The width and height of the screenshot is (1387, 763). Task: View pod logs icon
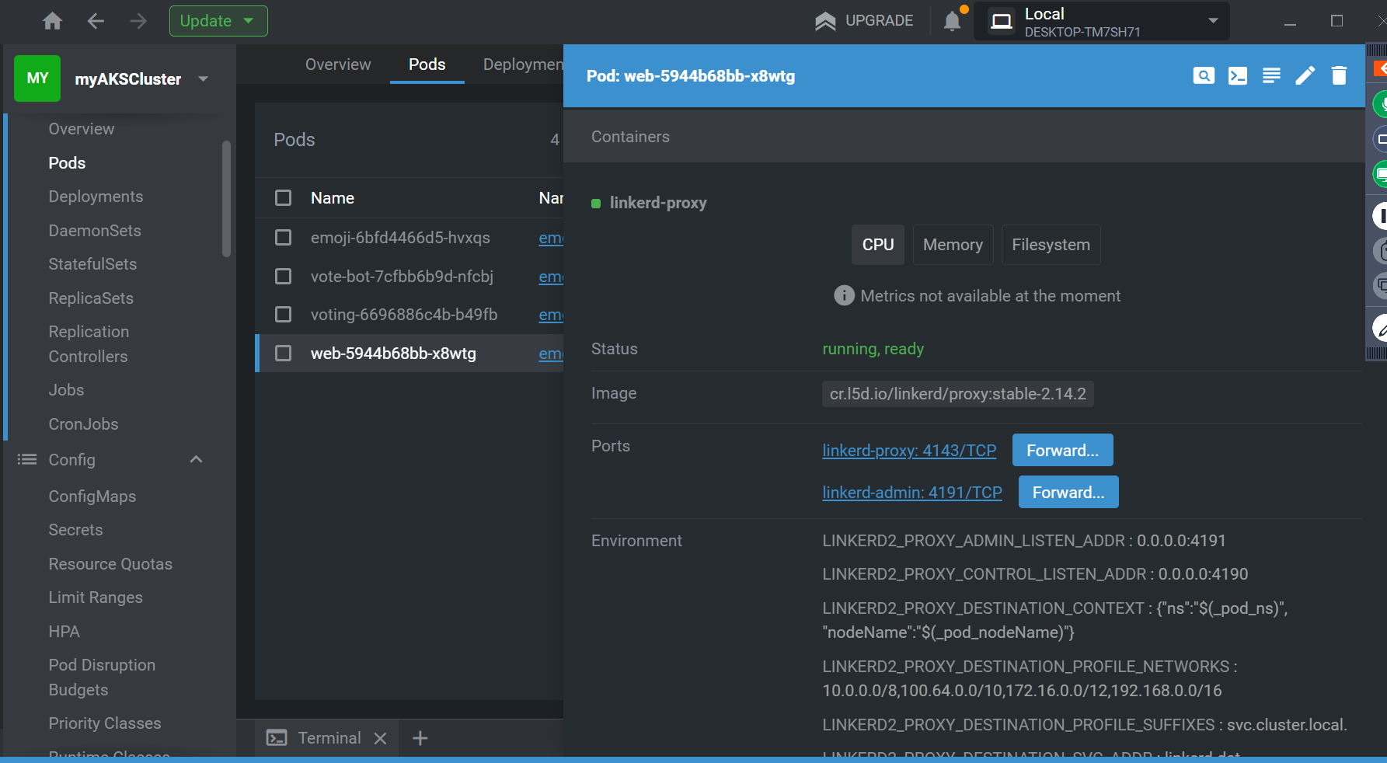[x=1271, y=75]
